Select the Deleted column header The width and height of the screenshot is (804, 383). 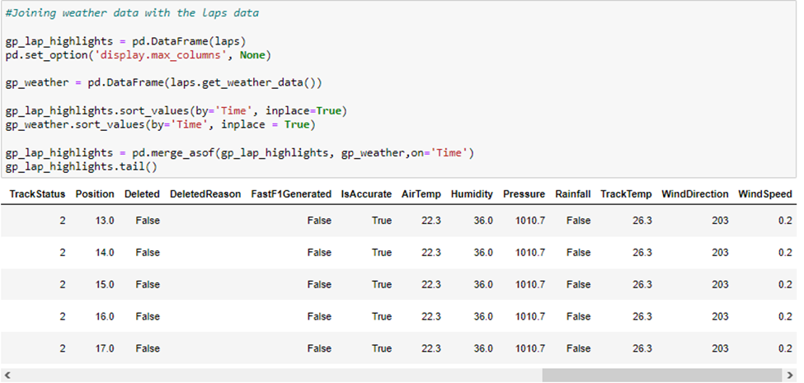point(142,194)
